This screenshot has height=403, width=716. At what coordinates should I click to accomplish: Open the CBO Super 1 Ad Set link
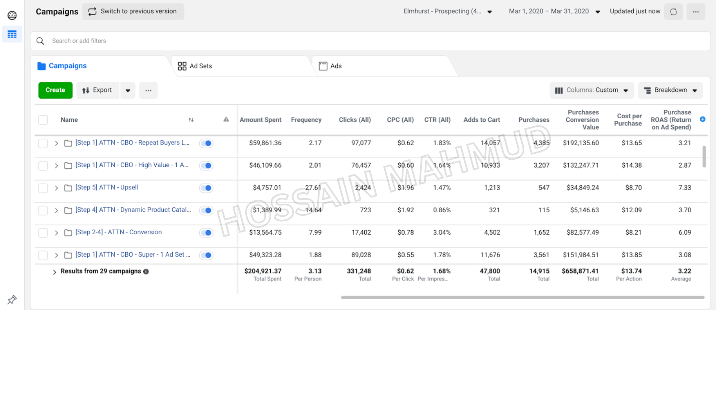133,254
